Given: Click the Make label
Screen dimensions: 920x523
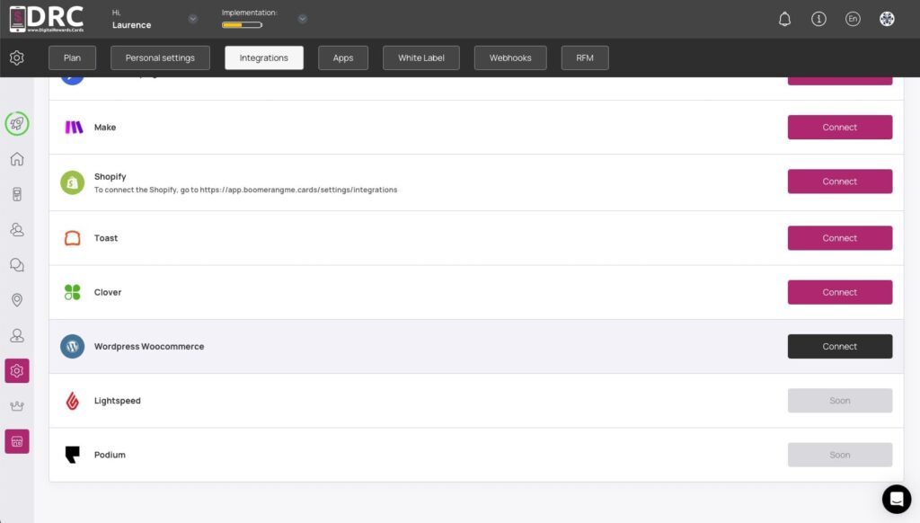Looking at the screenshot, I should 105,127.
